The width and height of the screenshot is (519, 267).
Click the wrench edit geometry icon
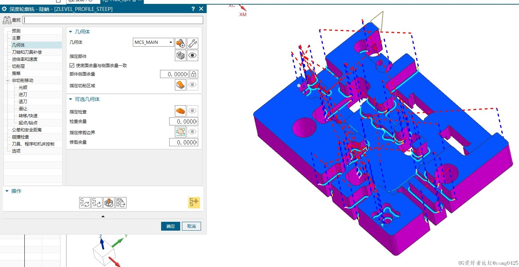(x=193, y=43)
